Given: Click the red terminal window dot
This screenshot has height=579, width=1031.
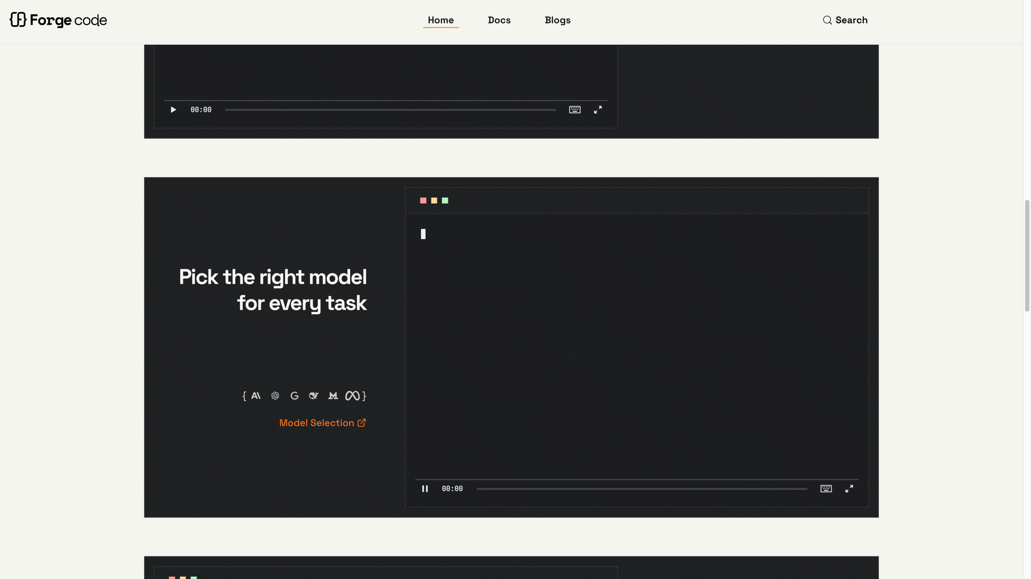Looking at the screenshot, I should pyautogui.click(x=423, y=201).
